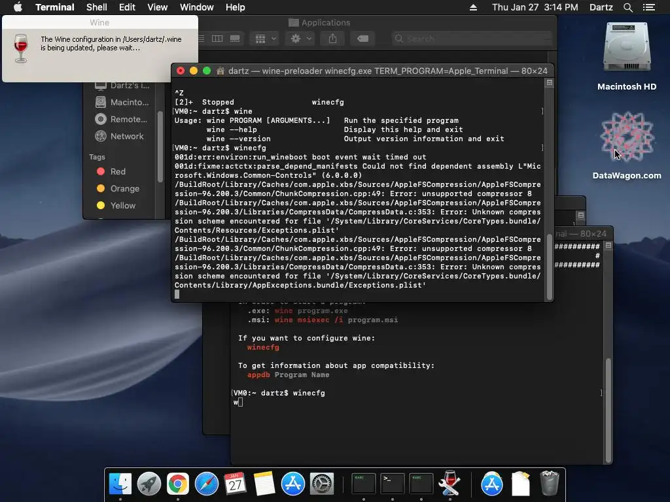The width and height of the screenshot is (670, 502).
Task: Click the front Terminal window scrollbar
Action: (550, 267)
